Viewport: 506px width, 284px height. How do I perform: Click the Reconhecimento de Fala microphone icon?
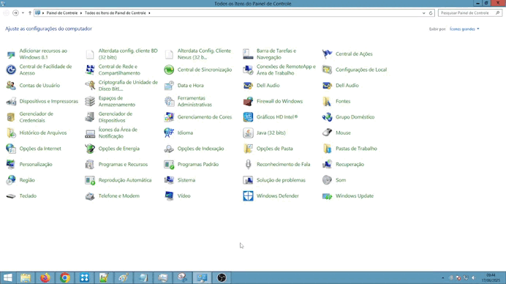point(248,164)
